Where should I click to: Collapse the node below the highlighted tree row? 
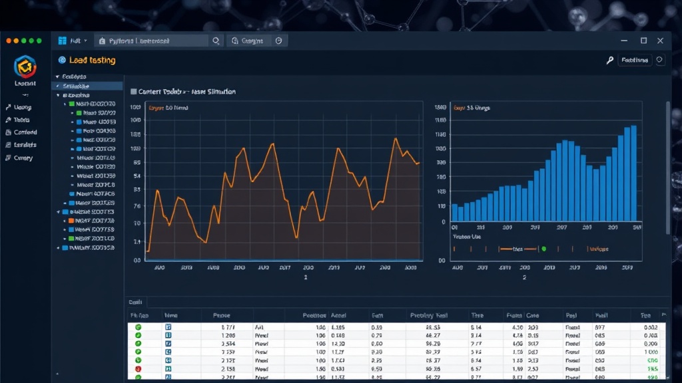click(x=58, y=95)
